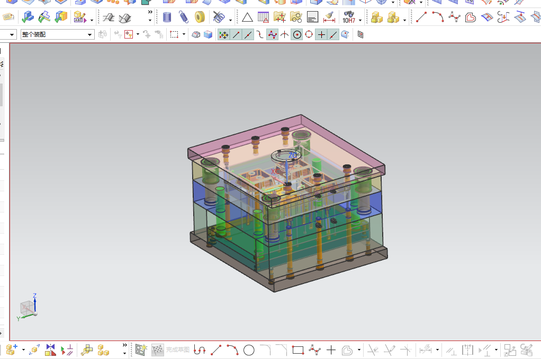Open dropdown beside crossed-out spring icon

click(230, 20)
